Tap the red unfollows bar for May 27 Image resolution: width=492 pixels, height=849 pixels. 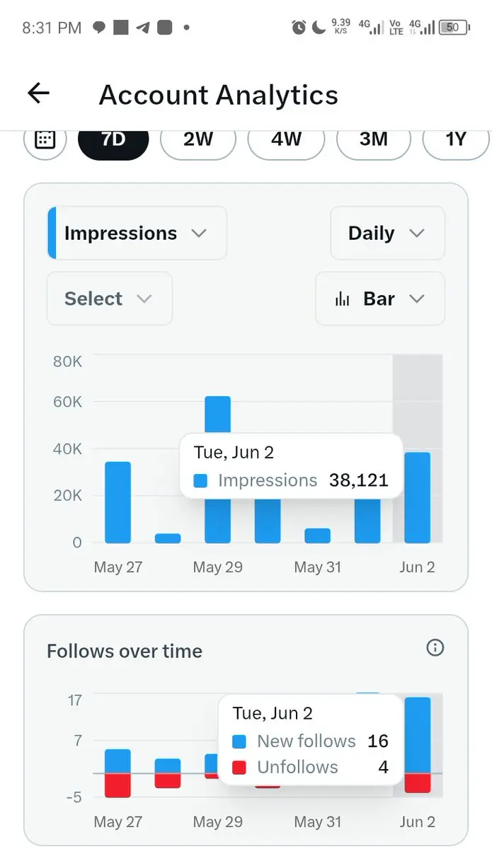(118, 785)
